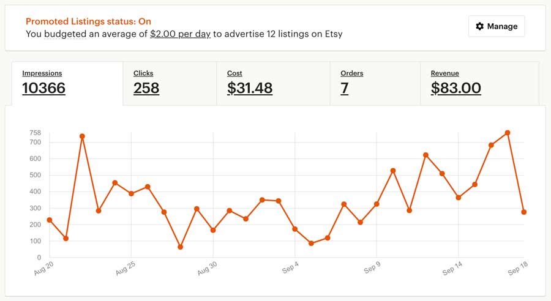Select the Sep 18 last data point
The height and width of the screenshot is (301, 551).
pos(524,212)
